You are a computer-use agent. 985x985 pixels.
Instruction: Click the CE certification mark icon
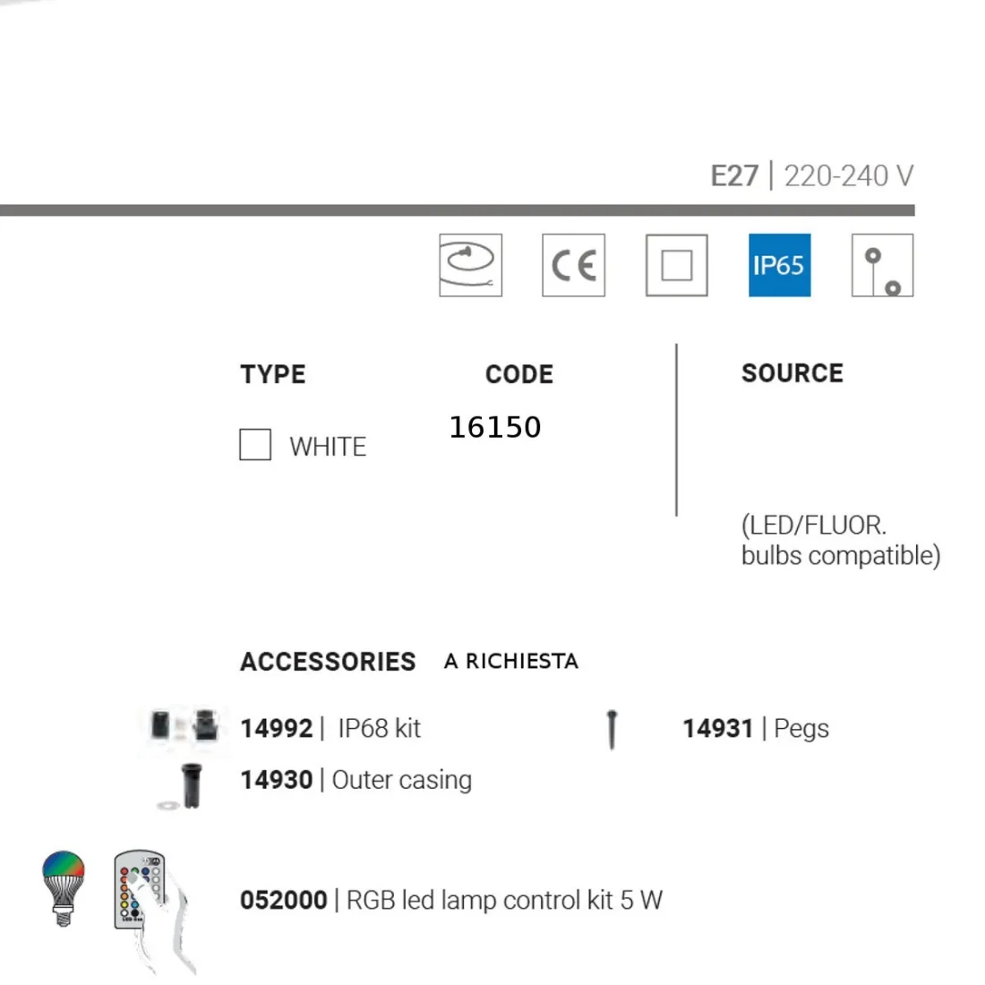573,265
